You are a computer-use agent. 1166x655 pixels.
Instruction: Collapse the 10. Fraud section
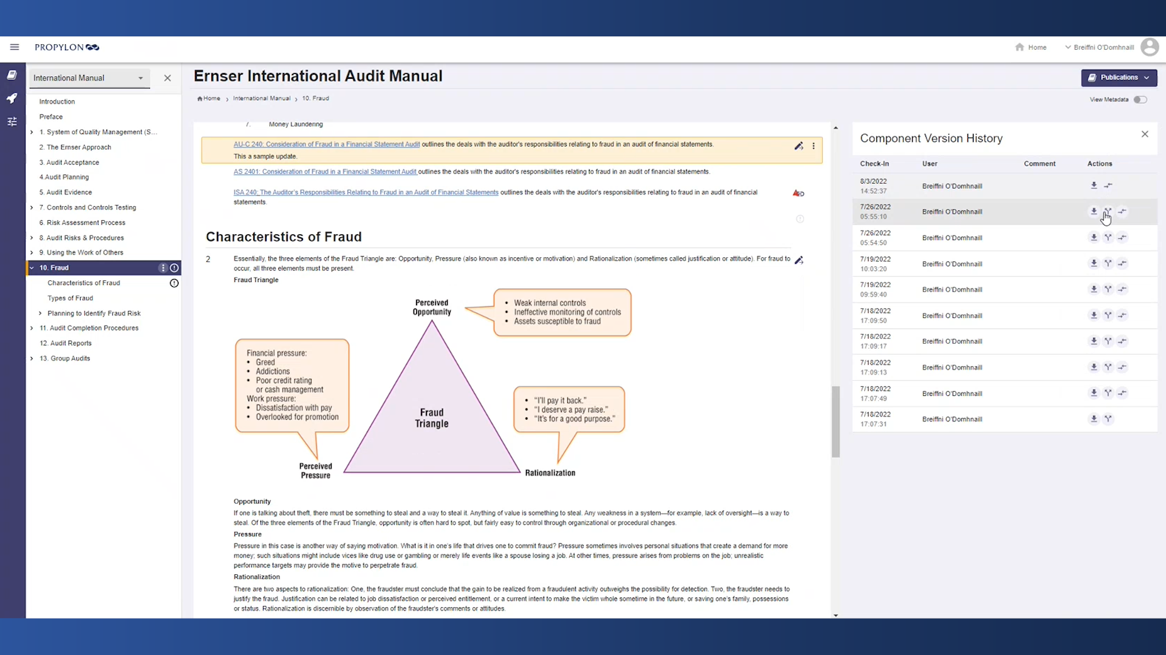31,267
